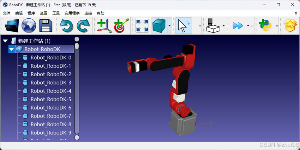Show more tools after the select cursor
This screenshot has width=300, height=150.
200,26
